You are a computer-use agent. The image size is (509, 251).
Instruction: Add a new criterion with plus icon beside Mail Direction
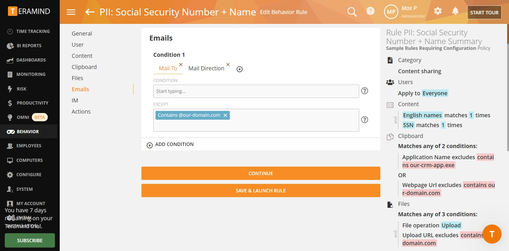pyautogui.click(x=239, y=69)
